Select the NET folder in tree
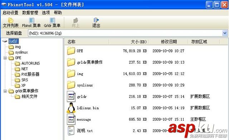 click(25, 69)
